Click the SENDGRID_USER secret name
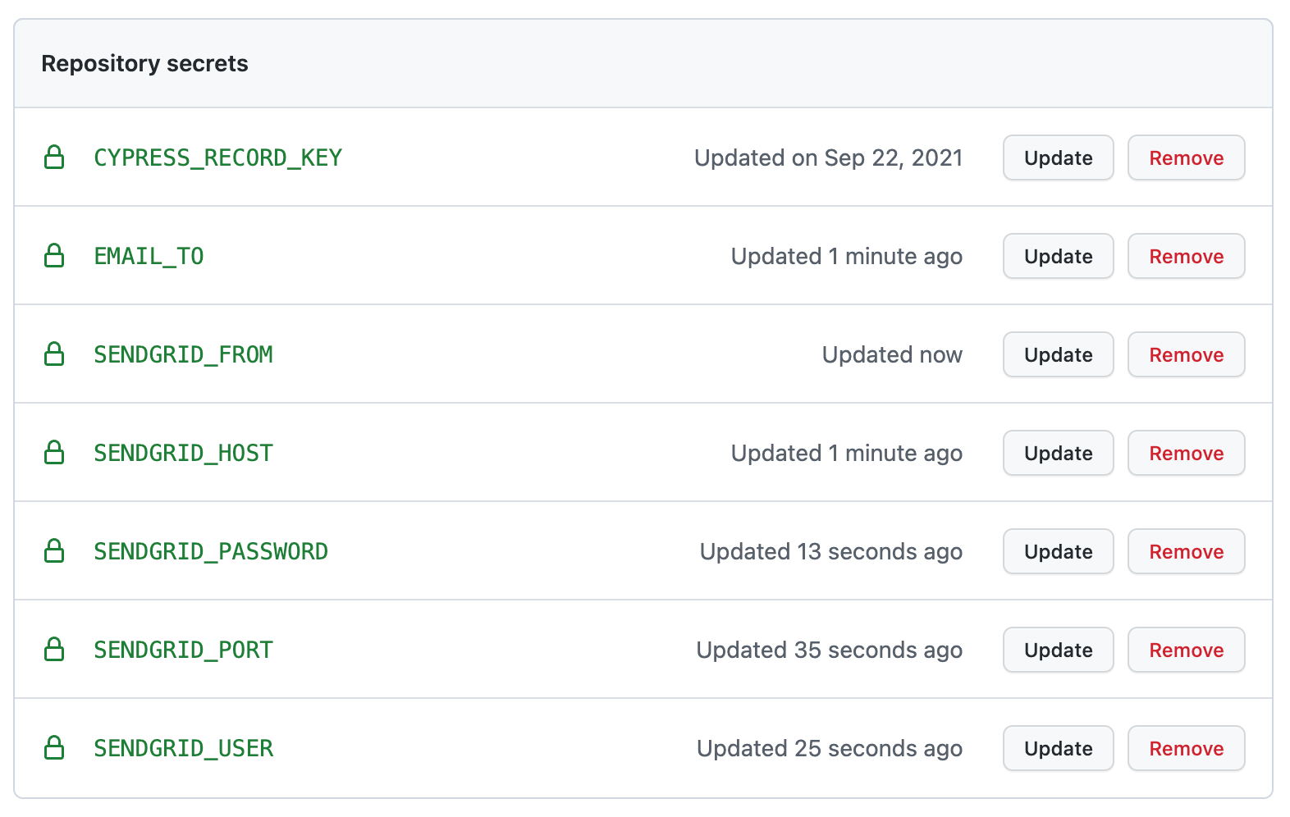The image size is (1290, 817). [184, 748]
